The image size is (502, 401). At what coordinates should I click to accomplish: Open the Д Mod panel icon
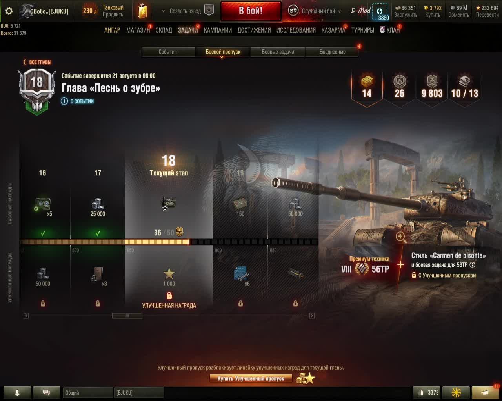pyautogui.click(x=360, y=11)
